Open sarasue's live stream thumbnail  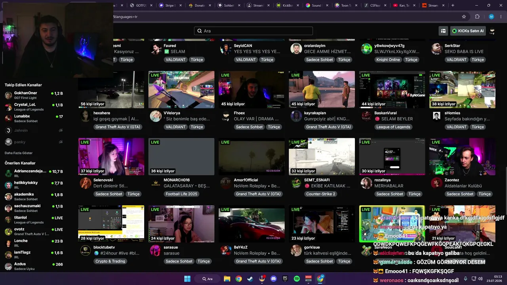coord(181,224)
